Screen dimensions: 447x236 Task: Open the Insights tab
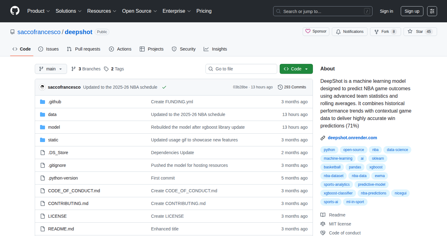click(215, 49)
